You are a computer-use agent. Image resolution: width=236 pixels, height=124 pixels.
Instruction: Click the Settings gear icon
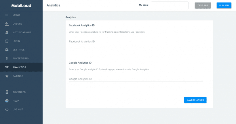click(7, 50)
